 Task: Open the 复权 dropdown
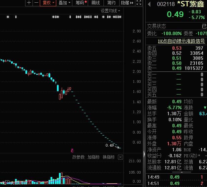pos(48,3)
